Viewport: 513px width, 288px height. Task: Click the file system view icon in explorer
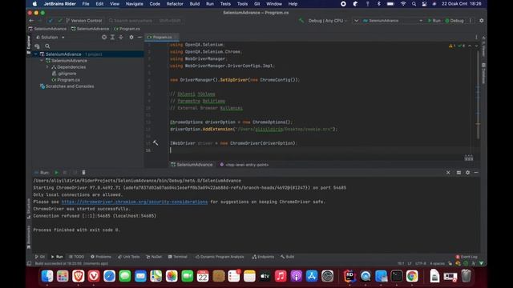click(x=37, y=46)
